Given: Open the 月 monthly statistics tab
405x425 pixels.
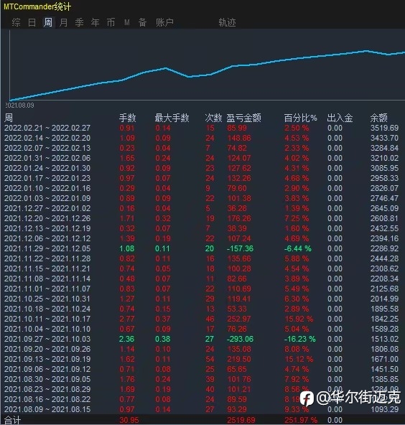Looking at the screenshot, I should 64,22.
